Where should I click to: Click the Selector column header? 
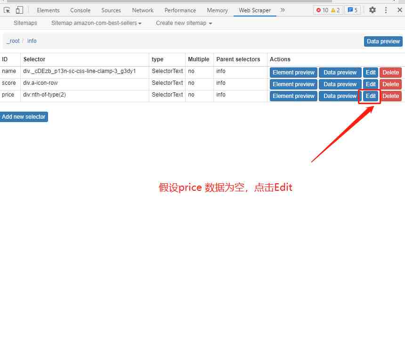(85, 59)
